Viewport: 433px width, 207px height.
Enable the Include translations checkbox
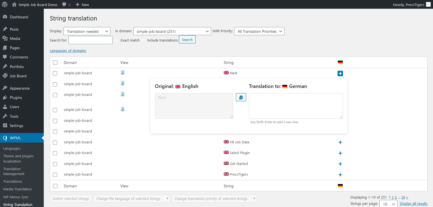143,40
